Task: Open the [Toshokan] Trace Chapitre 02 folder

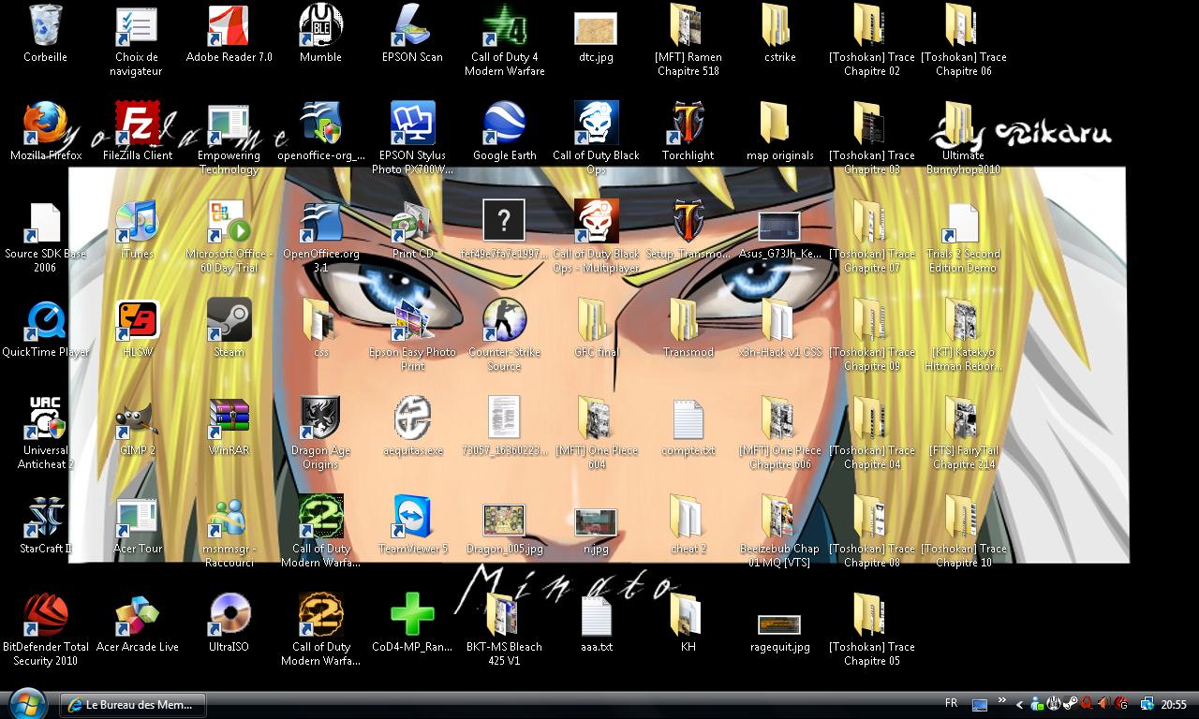Action: pyautogui.click(x=871, y=25)
